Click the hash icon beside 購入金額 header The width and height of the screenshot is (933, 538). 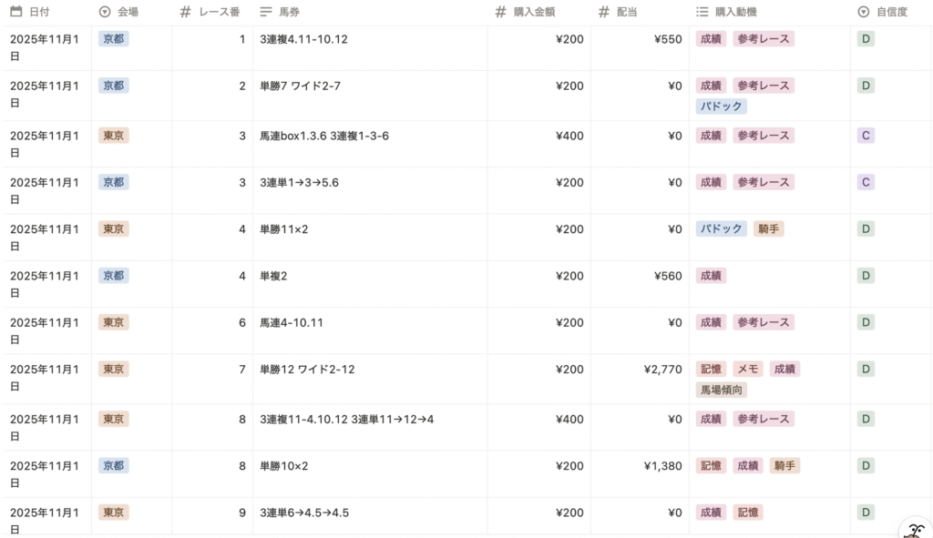pos(500,12)
